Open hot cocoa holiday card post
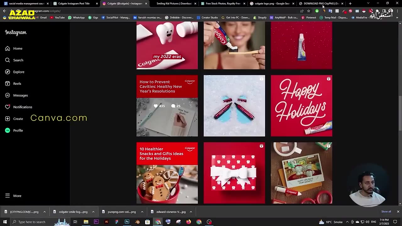 click(301, 173)
